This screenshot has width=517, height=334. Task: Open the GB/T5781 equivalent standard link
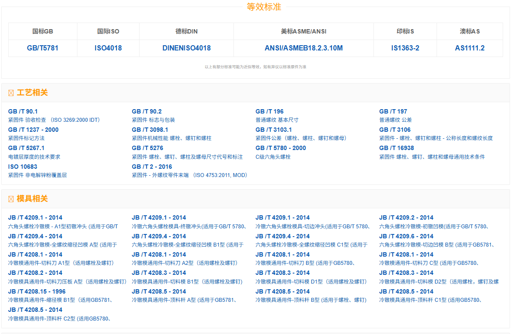coord(43,48)
